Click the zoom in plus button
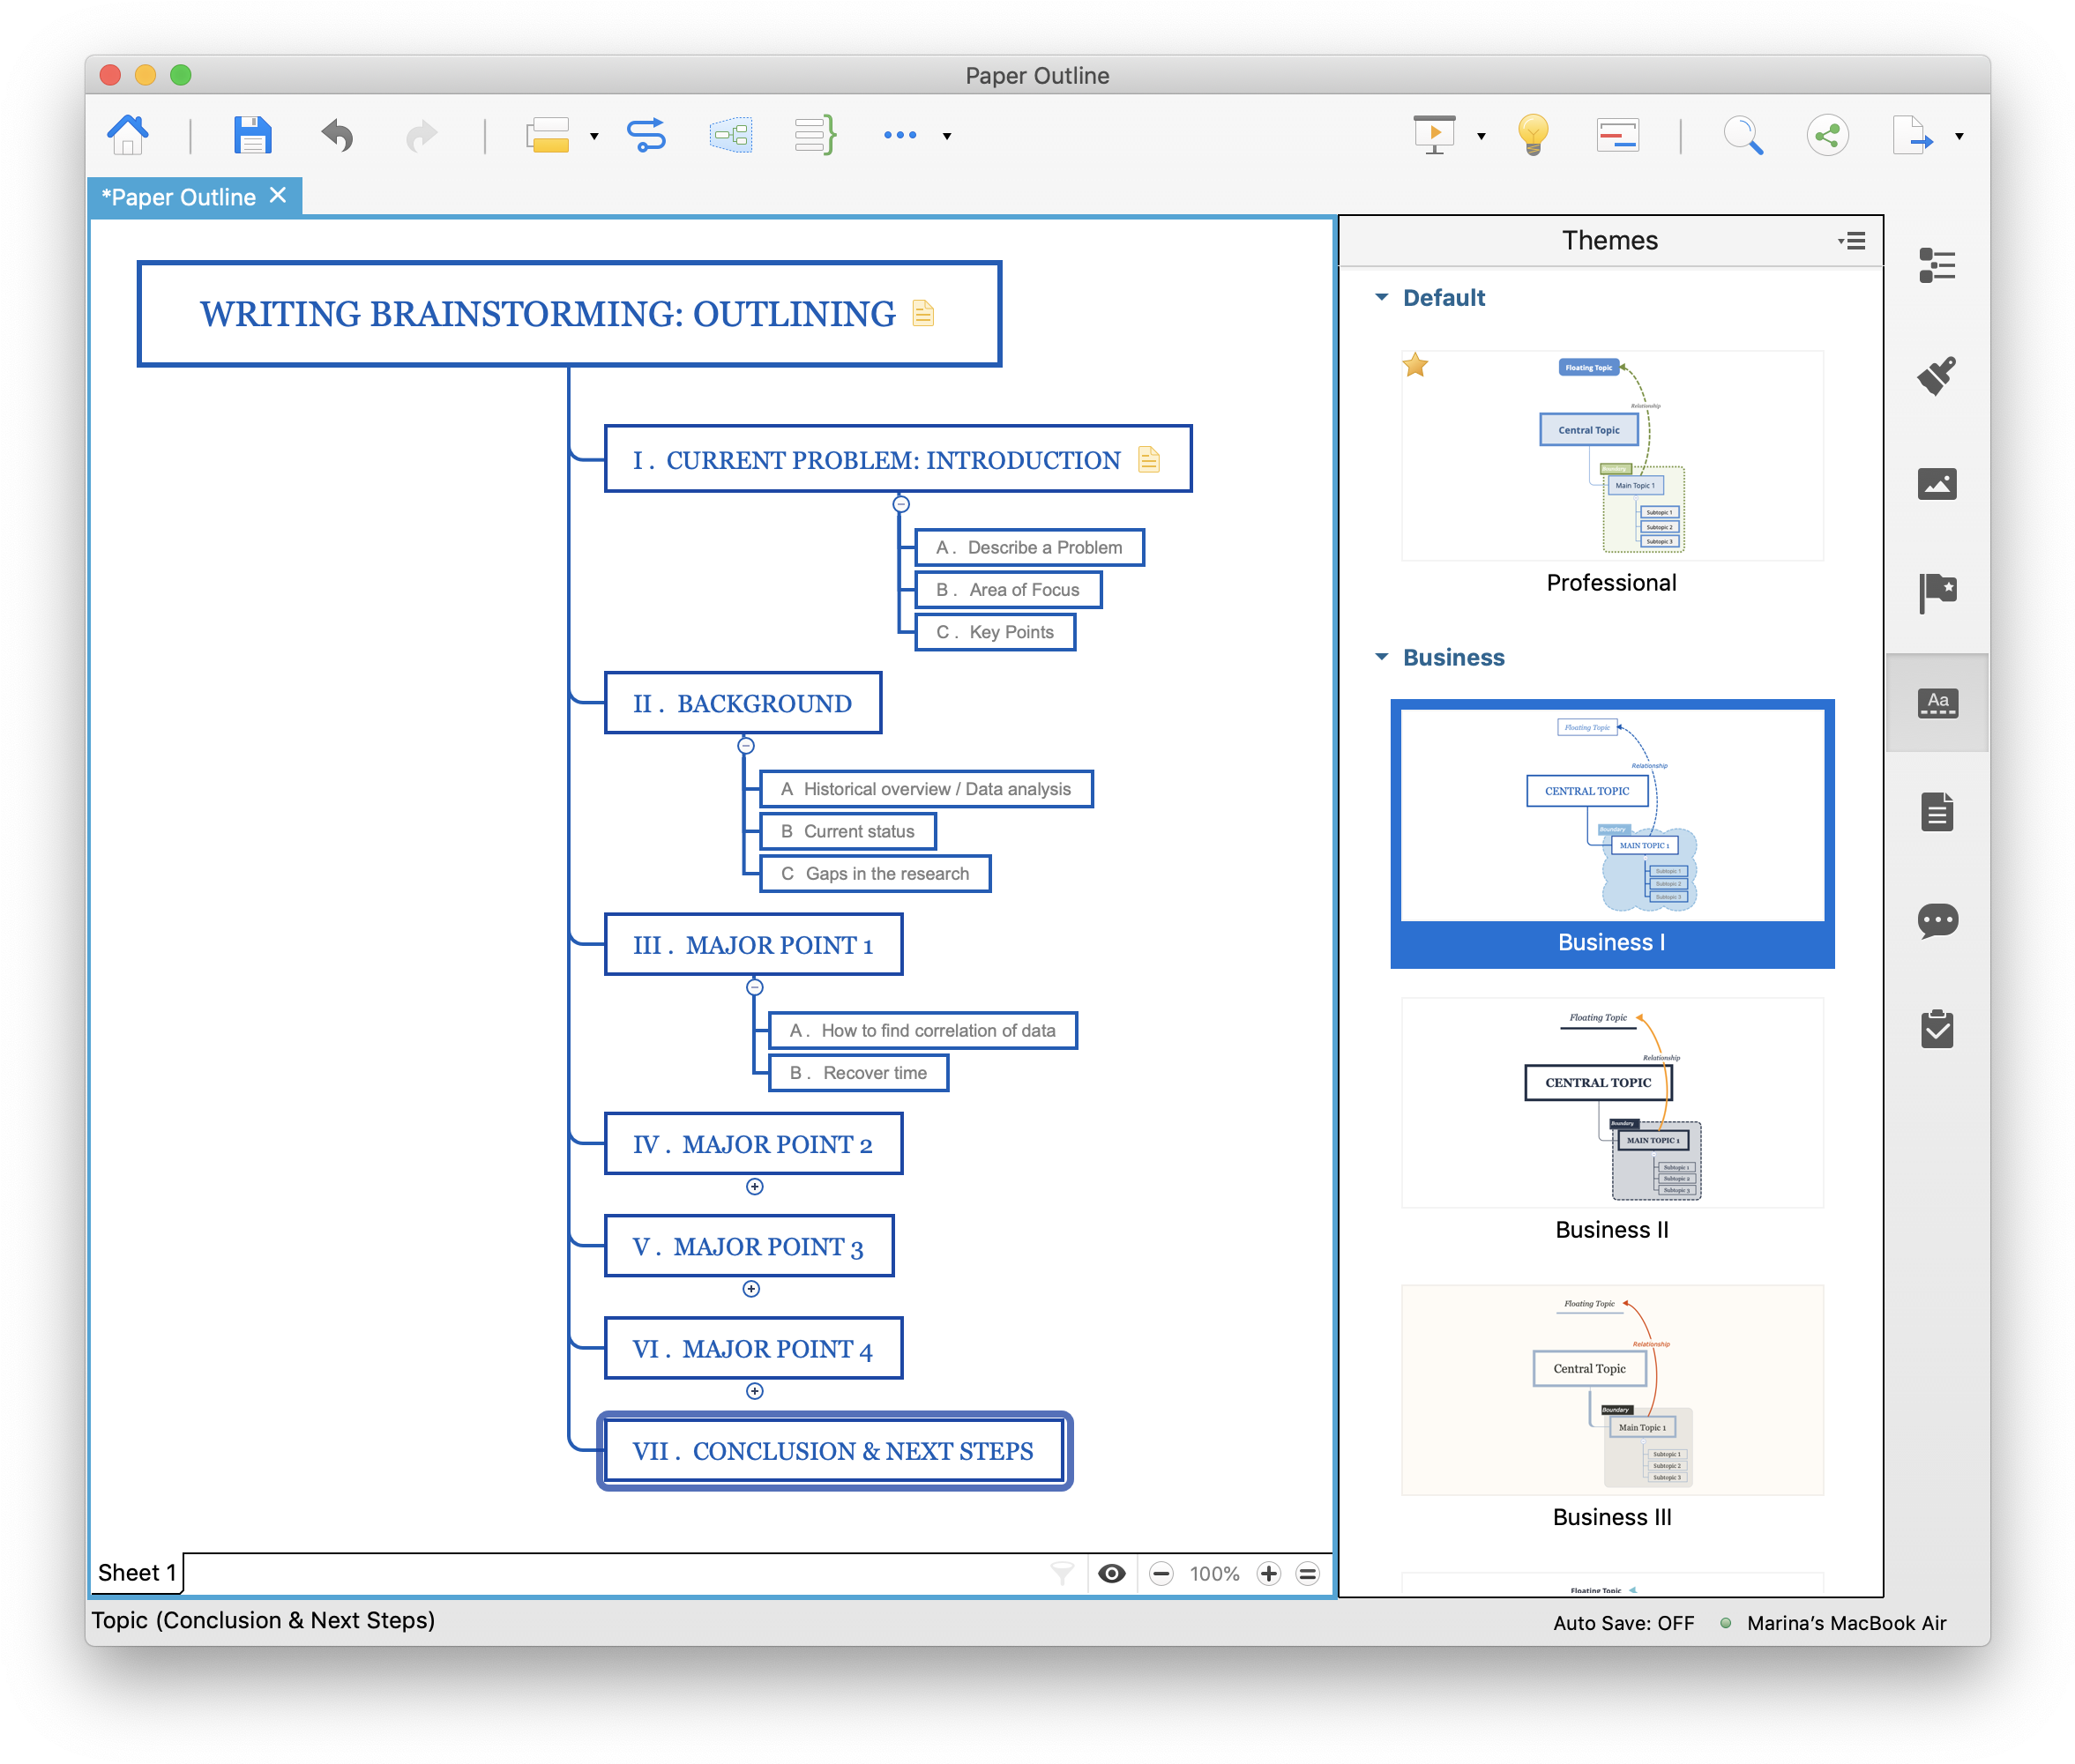The height and width of the screenshot is (1764, 2075). 1269,1574
